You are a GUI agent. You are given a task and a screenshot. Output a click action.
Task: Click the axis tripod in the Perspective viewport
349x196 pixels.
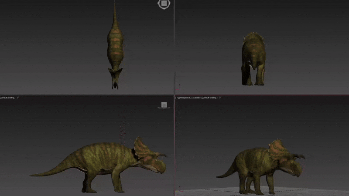(180, 189)
